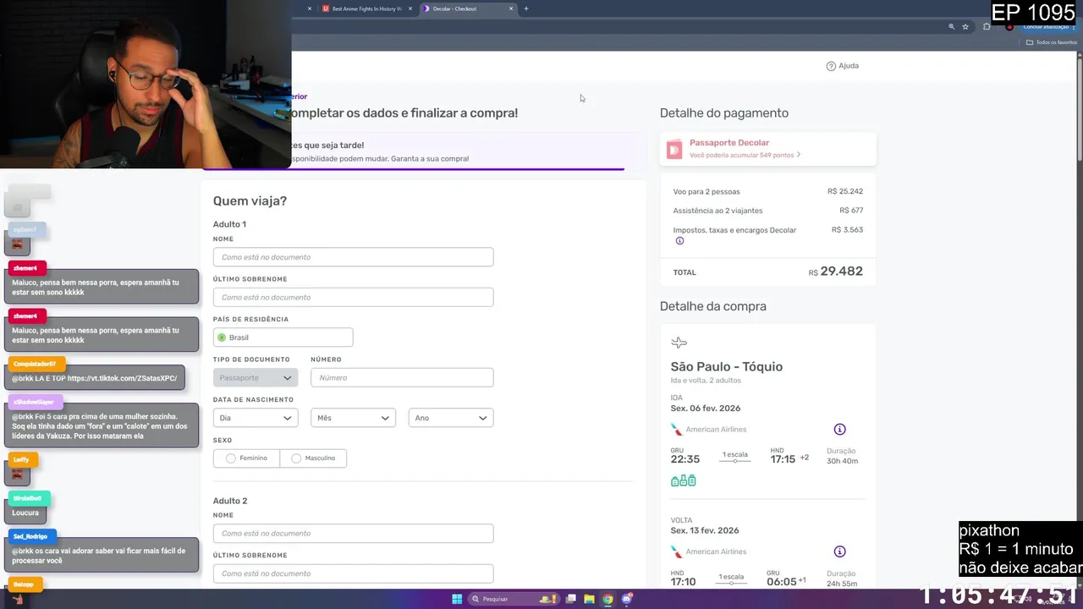1083x609 pixels.
Task: Focus Adulto 1 Último sobrenome field
Action: 353,297
